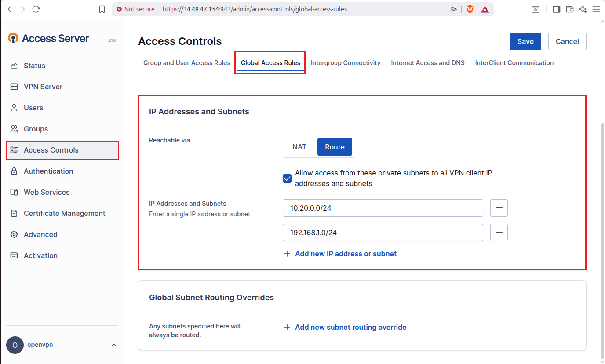The height and width of the screenshot is (364, 605).
Task: Select NAT as reachable method
Action: tap(299, 147)
